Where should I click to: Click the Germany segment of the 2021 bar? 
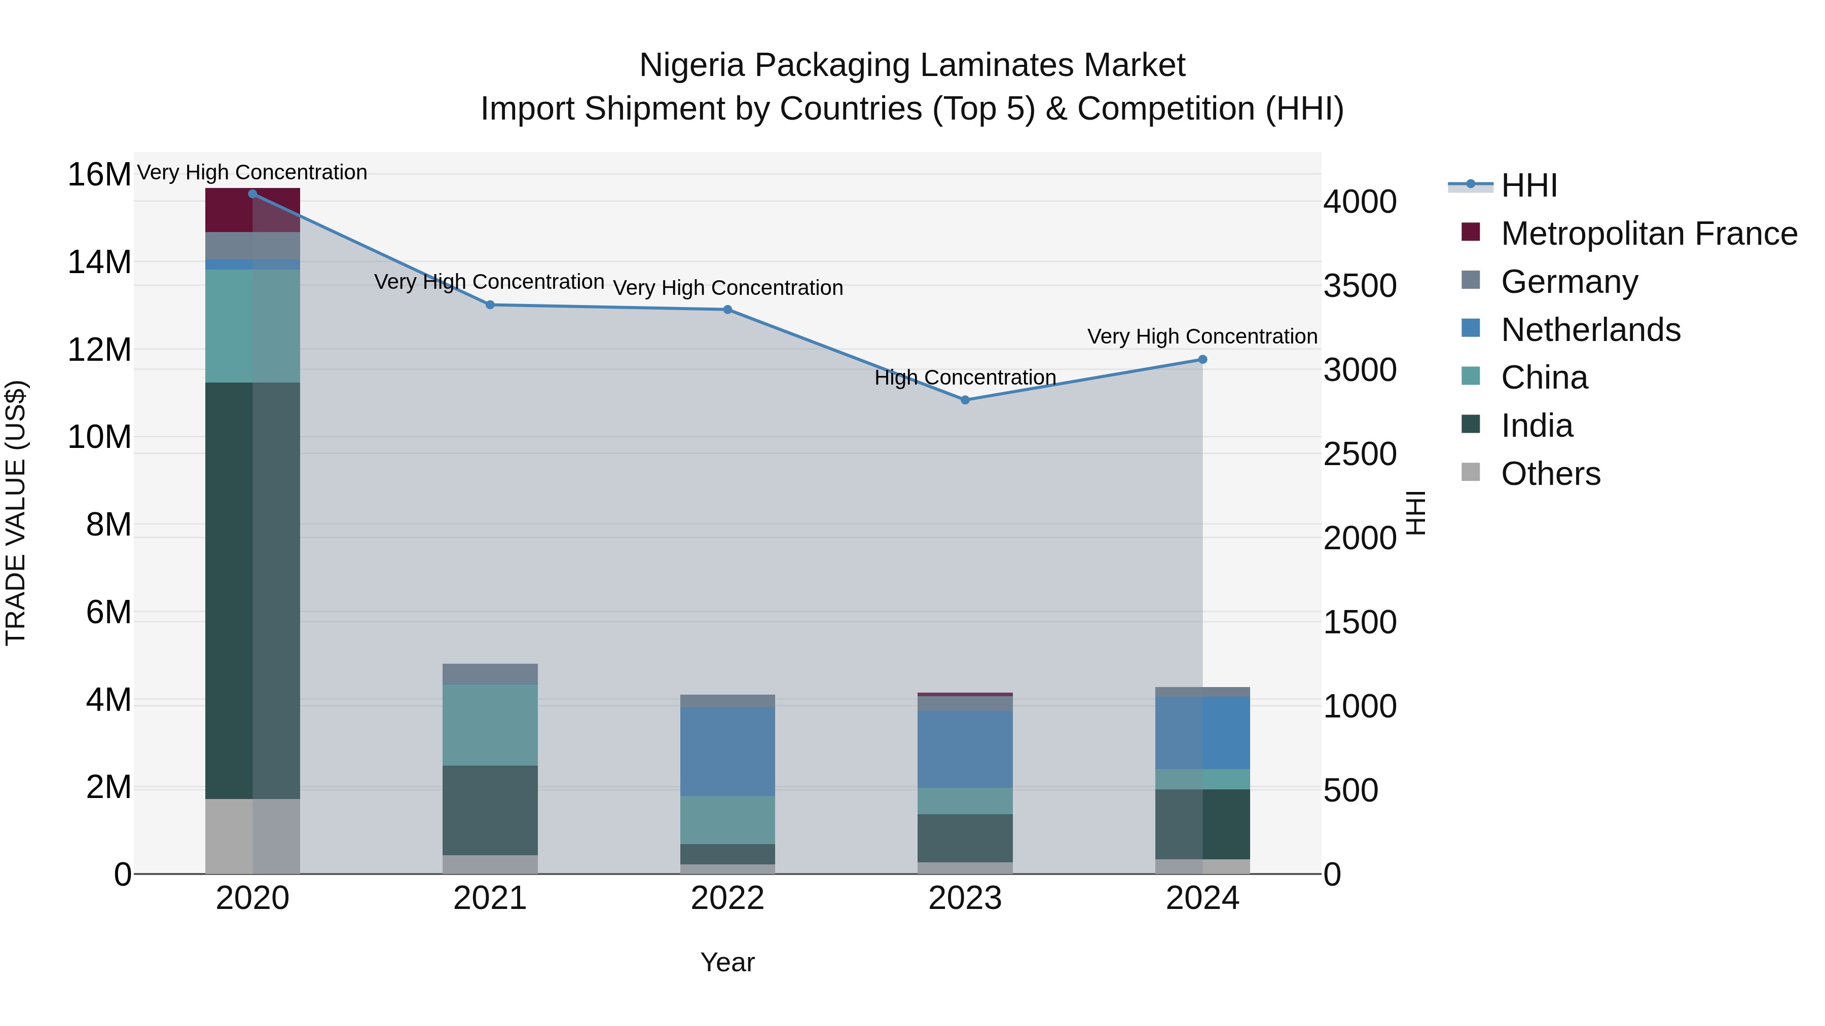490,674
